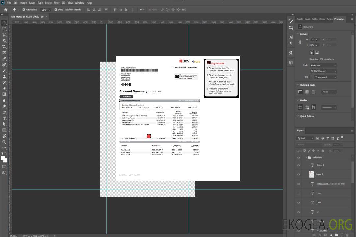Click the foreground color swatch
This screenshot has height=237, width=356.
(3, 158)
